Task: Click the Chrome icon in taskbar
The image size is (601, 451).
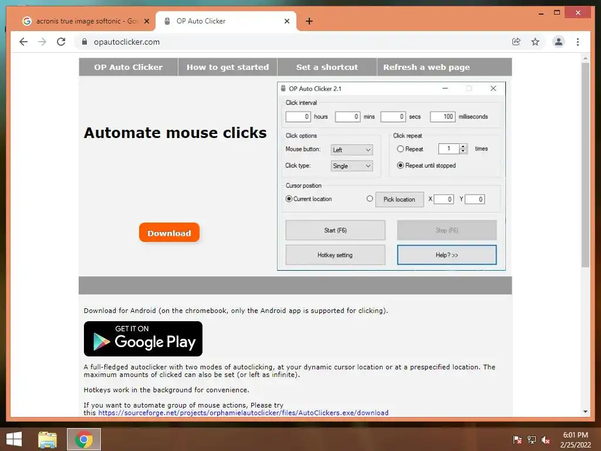Action: click(84, 439)
